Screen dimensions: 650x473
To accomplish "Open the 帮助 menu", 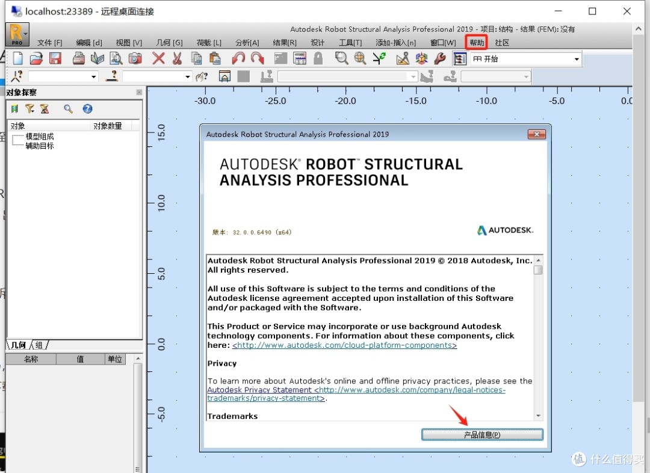I will pos(476,42).
